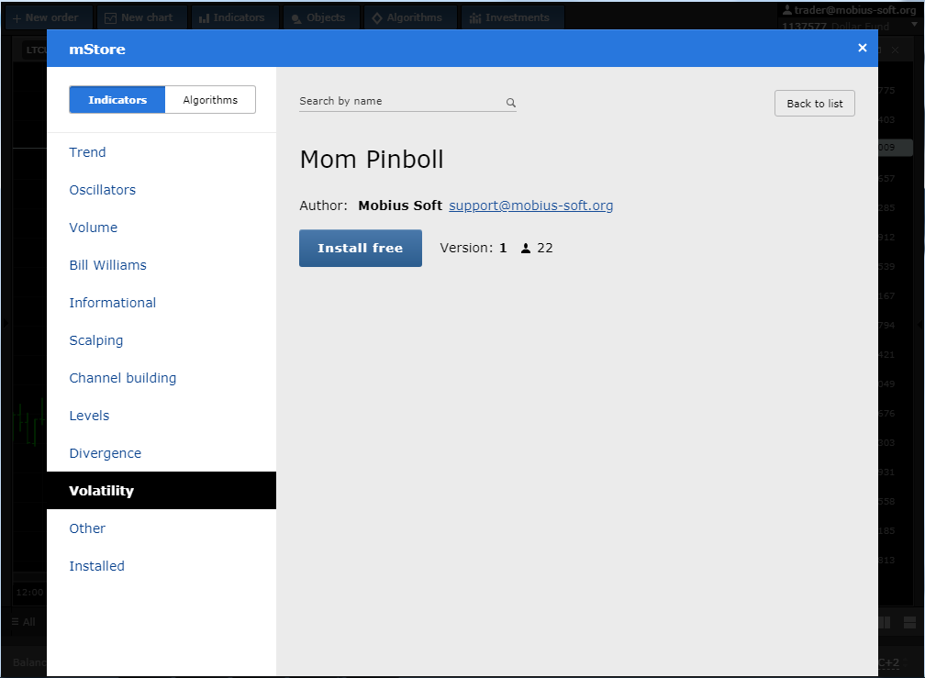
Task: Open Indicators in the background toolbar
Action: click(235, 17)
